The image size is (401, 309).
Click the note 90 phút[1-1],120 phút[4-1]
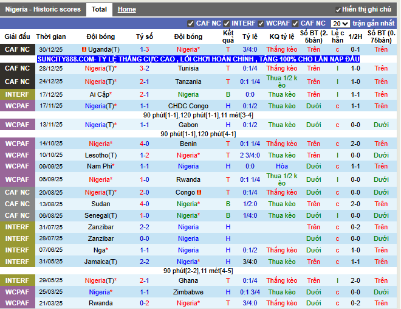click(198, 134)
